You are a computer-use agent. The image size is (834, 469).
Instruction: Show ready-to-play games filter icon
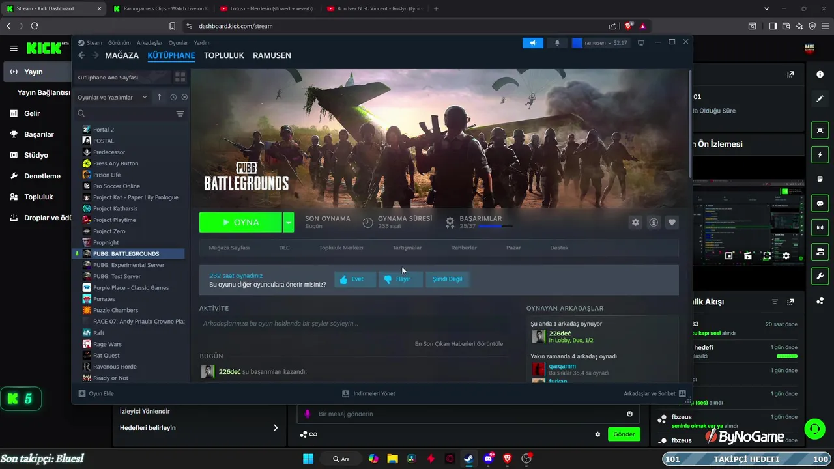click(x=184, y=97)
